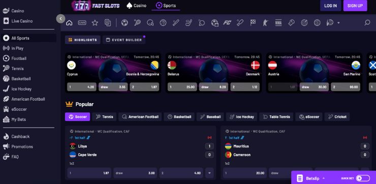Select Basketball in Popular filters

pyautogui.click(x=179, y=117)
